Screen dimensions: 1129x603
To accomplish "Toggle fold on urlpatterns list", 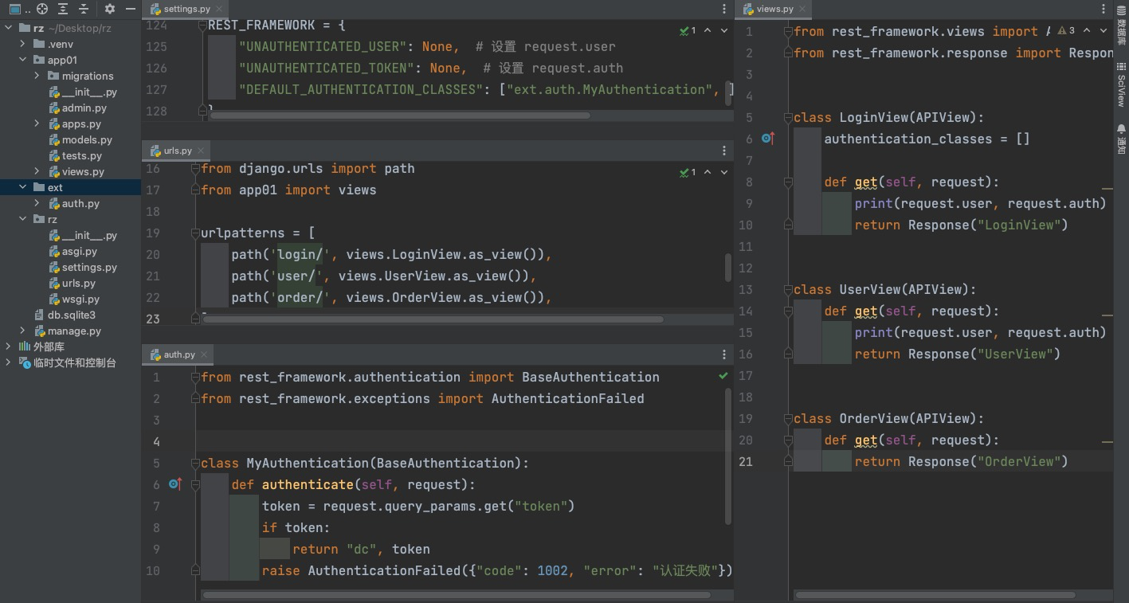I will [x=195, y=233].
